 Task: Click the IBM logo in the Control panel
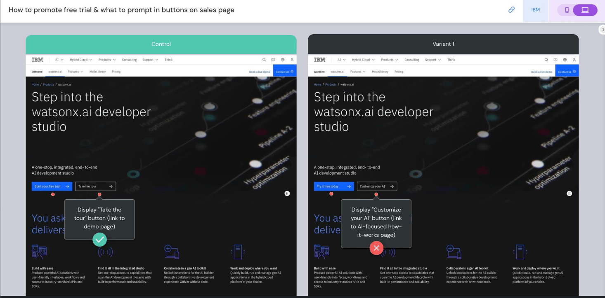37,60
